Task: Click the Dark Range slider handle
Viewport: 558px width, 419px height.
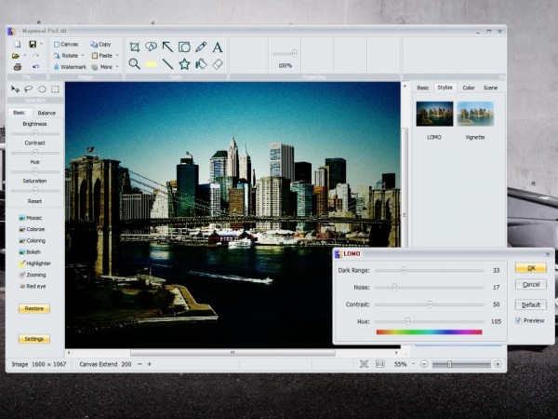Action: click(x=404, y=269)
